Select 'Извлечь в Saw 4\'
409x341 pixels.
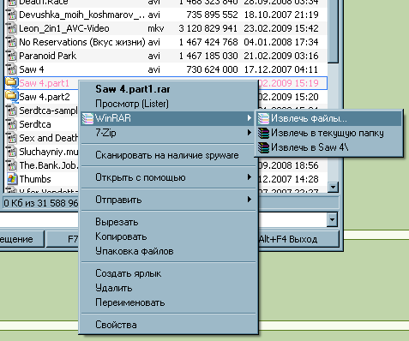tap(328, 147)
